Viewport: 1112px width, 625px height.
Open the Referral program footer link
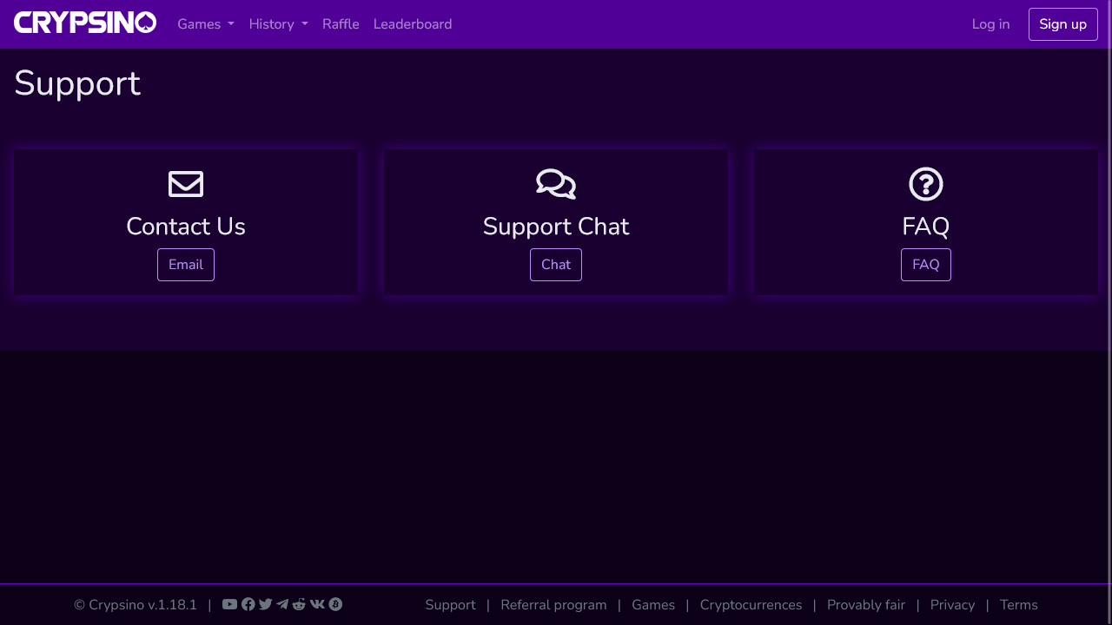pyautogui.click(x=553, y=605)
